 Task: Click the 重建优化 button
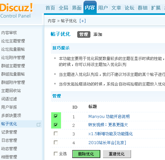click(117, 154)
